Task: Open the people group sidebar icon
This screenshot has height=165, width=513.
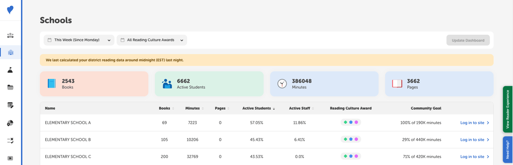Action: pos(10,35)
